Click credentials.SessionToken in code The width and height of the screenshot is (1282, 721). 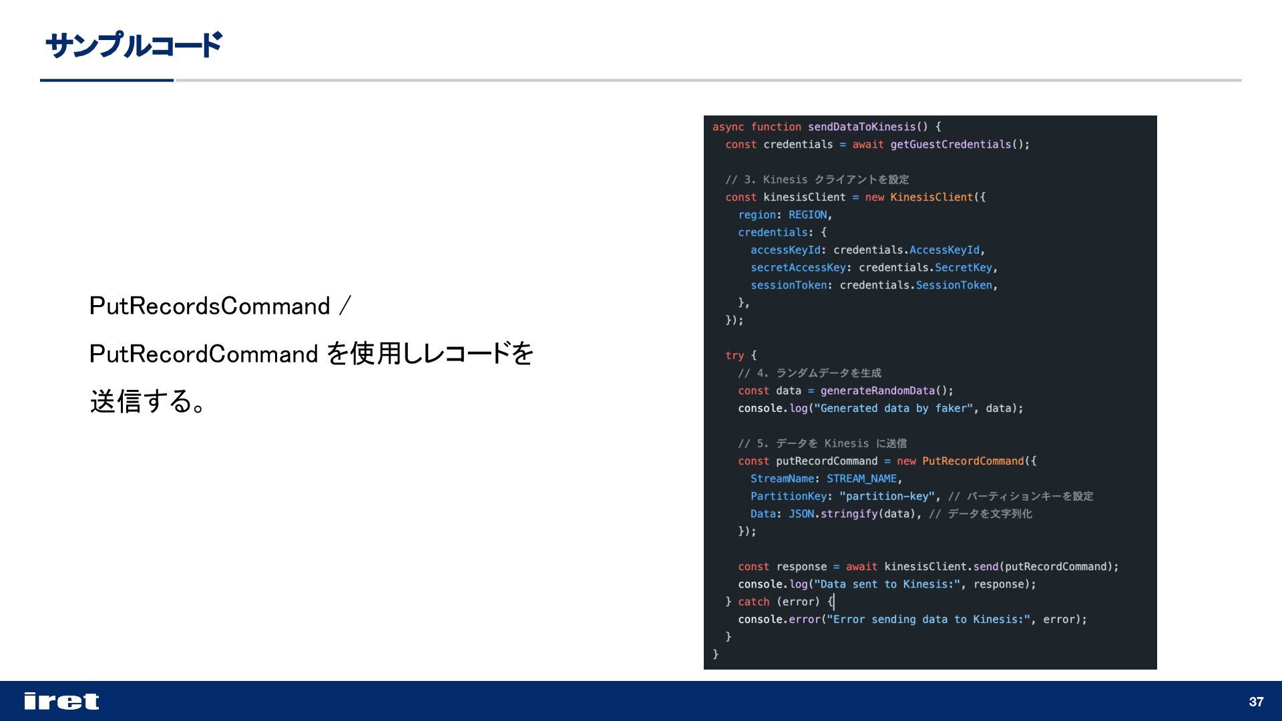click(x=916, y=285)
